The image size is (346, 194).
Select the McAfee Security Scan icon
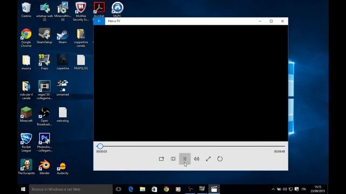click(81, 12)
